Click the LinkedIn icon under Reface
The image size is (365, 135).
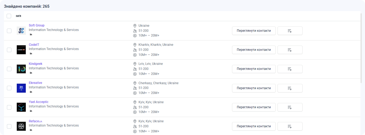click(31, 130)
